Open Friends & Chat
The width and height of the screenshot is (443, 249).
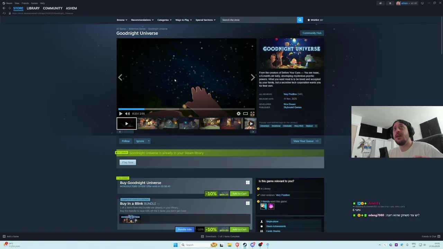click(430, 237)
